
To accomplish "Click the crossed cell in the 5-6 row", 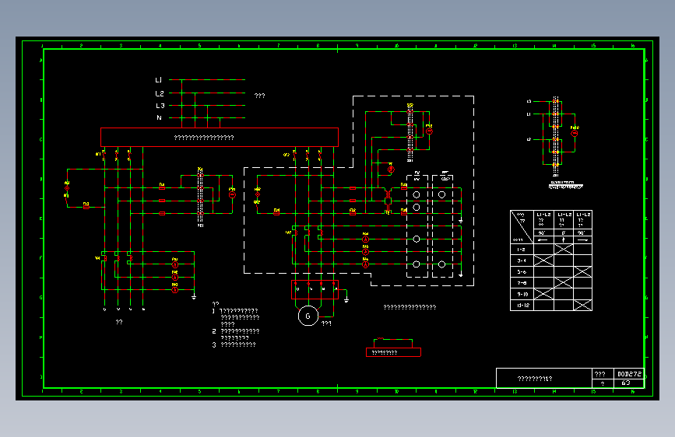I will pyautogui.click(x=582, y=272).
